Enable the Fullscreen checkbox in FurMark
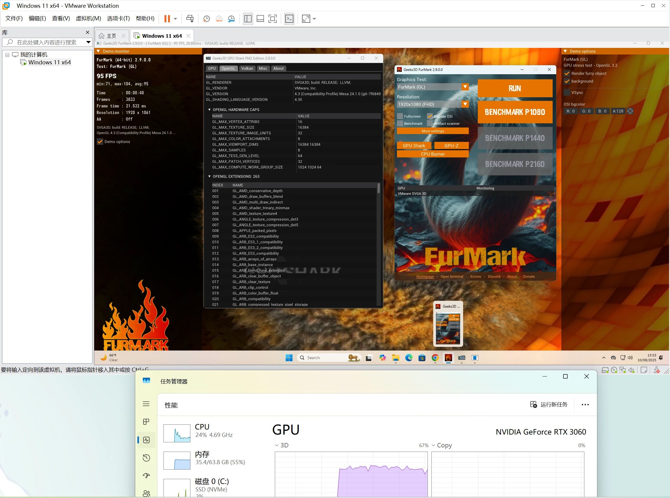The height and width of the screenshot is (498, 670). tap(400, 116)
